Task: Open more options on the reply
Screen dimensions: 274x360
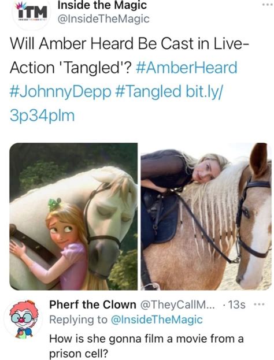Action: tap(259, 305)
